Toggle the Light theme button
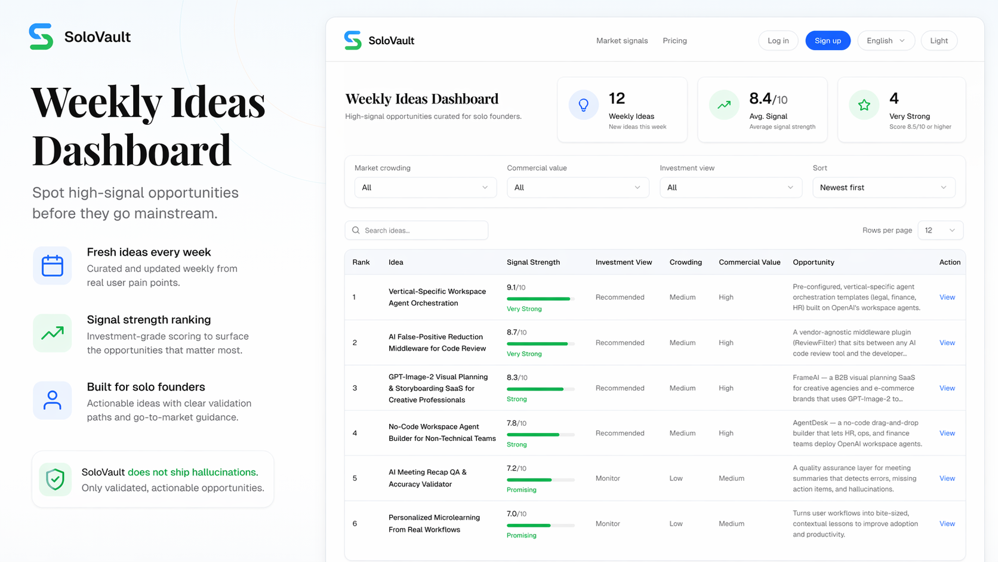Image resolution: width=998 pixels, height=562 pixels. pyautogui.click(x=939, y=41)
